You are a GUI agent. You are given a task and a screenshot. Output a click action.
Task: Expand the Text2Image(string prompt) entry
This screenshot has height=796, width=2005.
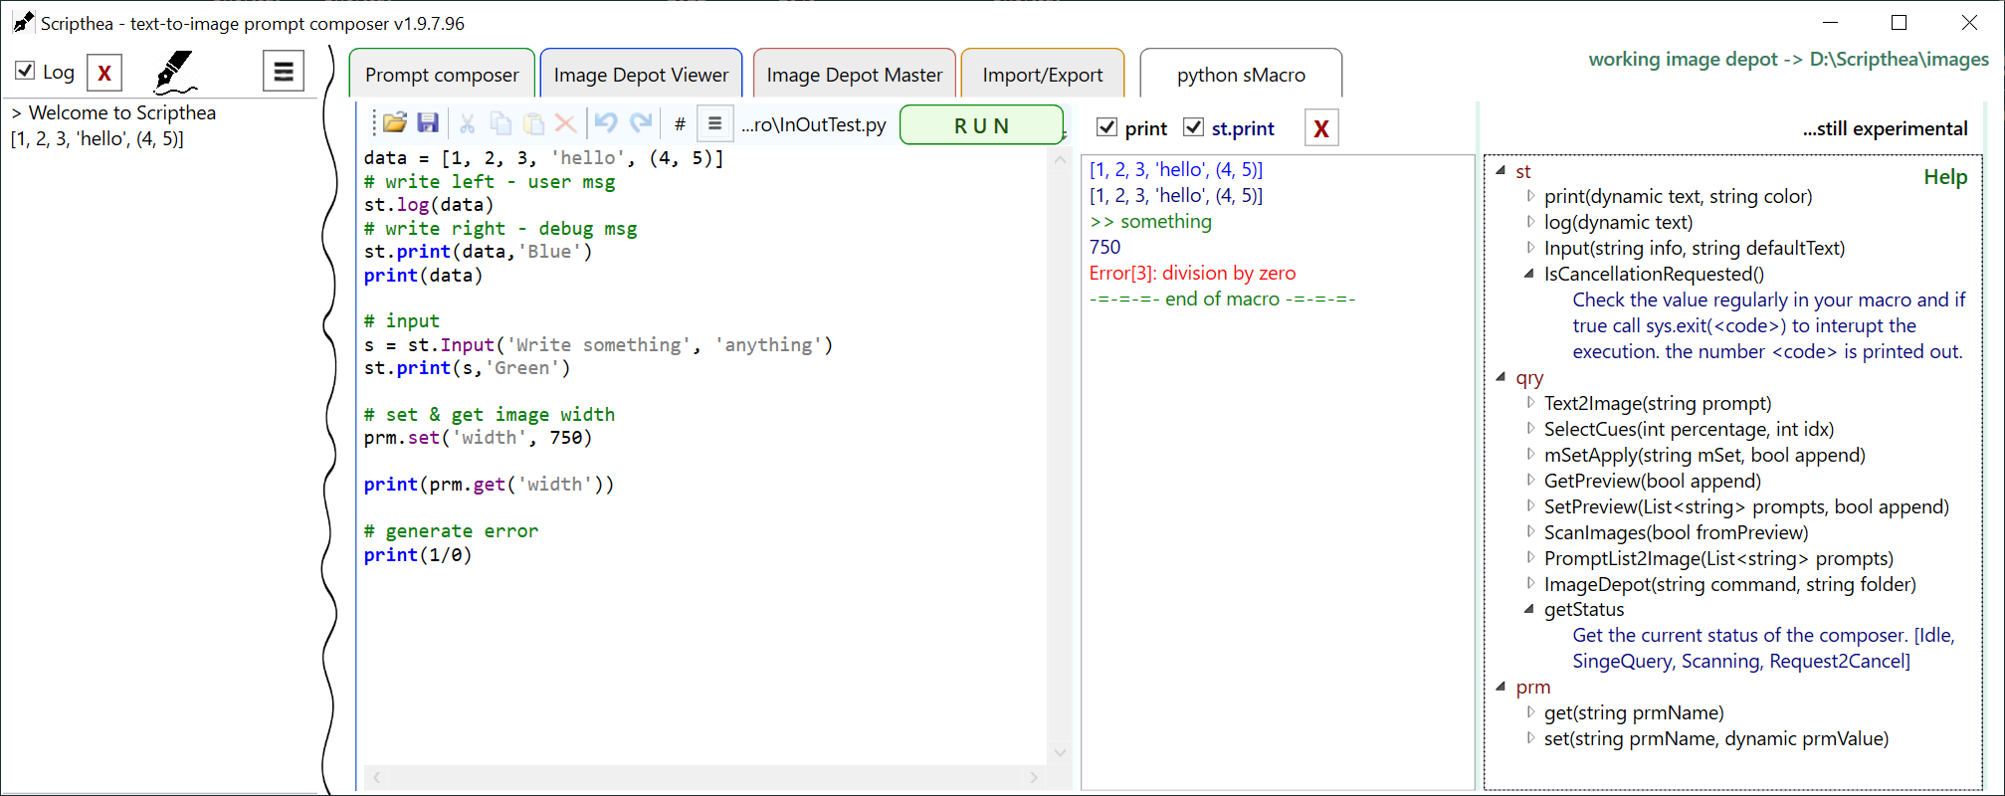(1530, 403)
